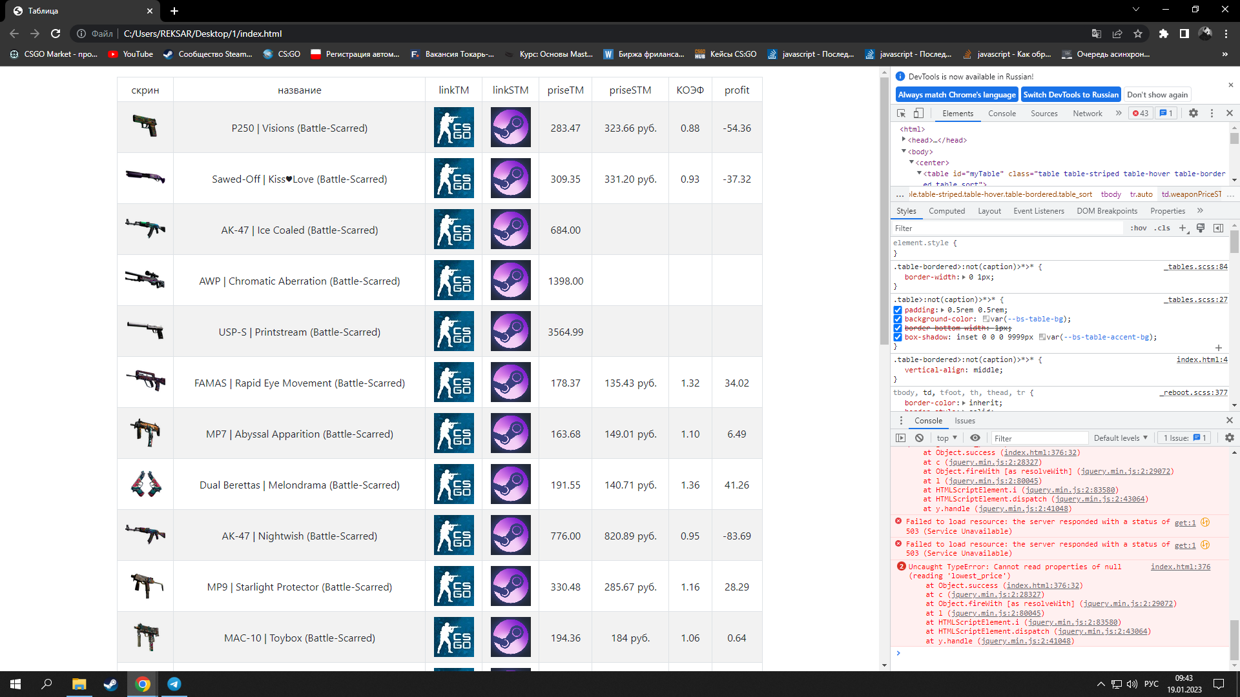The height and width of the screenshot is (697, 1240).
Task: Toggle the console live expression eye icon
Action: click(975, 438)
